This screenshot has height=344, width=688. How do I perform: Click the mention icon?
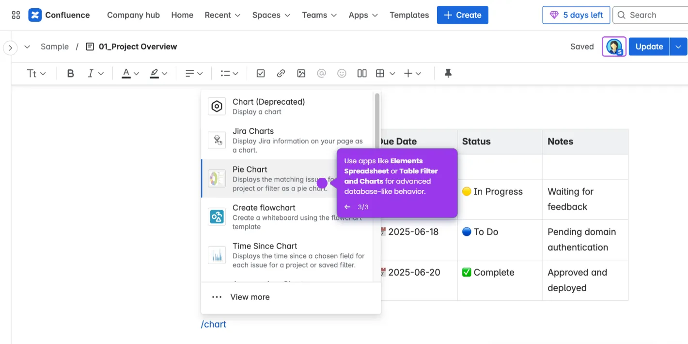click(x=321, y=73)
